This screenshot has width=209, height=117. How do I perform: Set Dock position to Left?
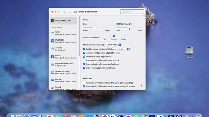tap(104, 36)
